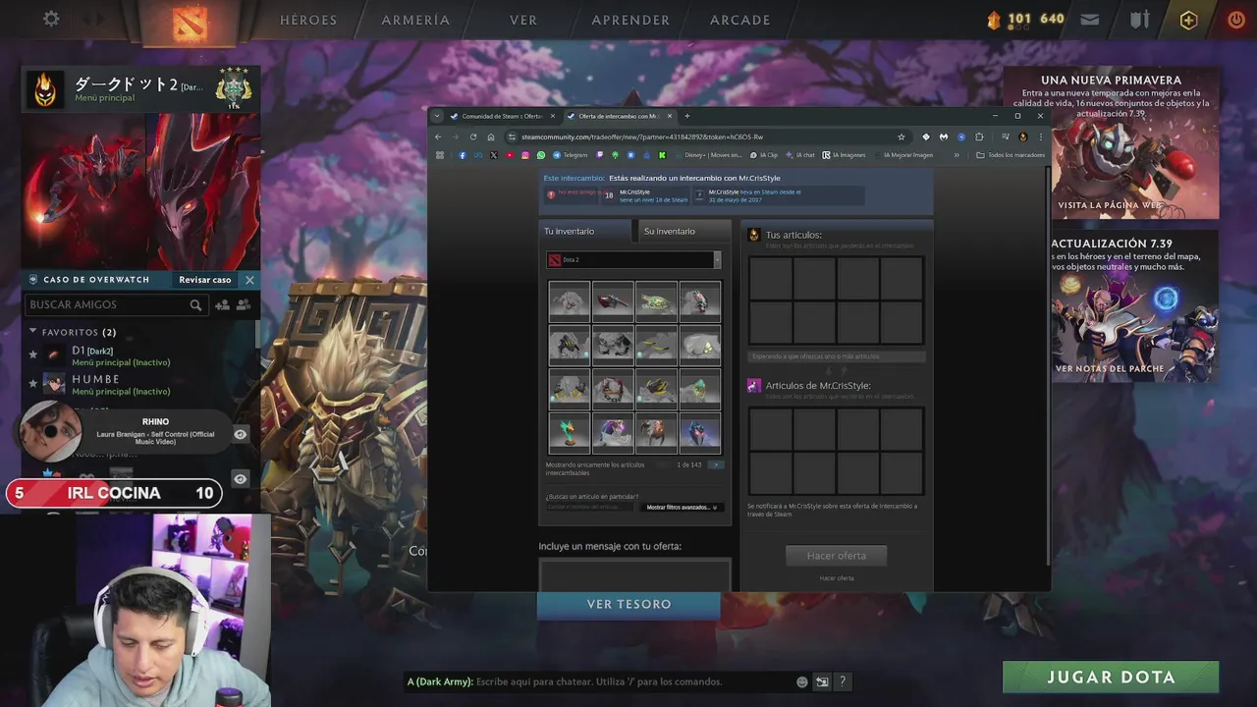Image resolution: width=1257 pixels, height=707 pixels.
Task: Click the chat help question mark icon
Action: pos(842,681)
